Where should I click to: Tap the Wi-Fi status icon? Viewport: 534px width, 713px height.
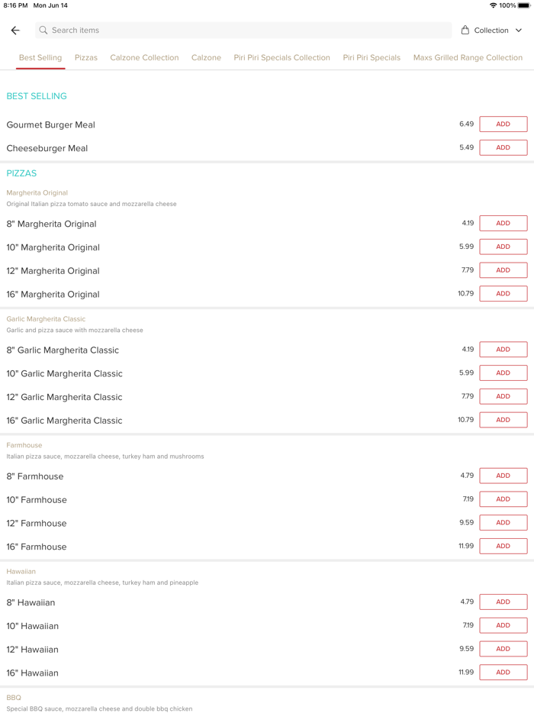(x=493, y=5)
